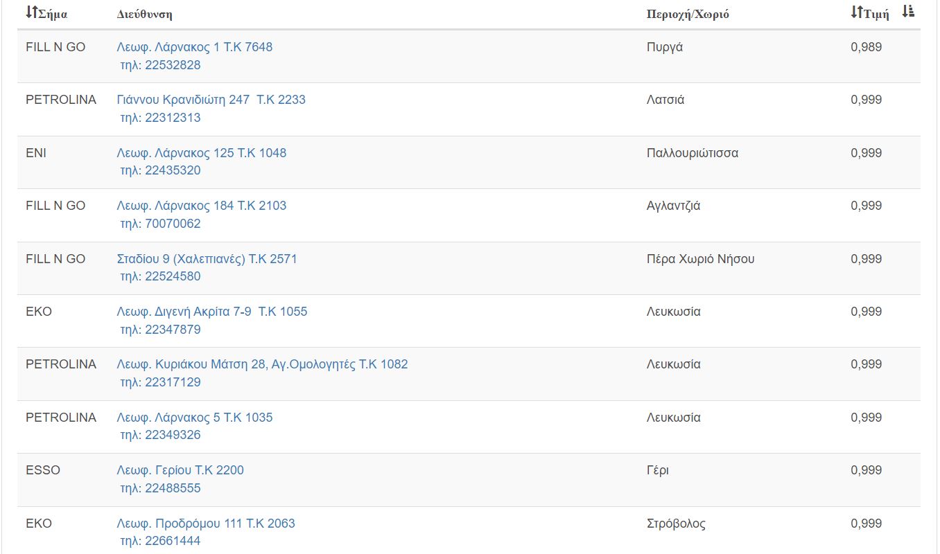940x554 pixels.
Task: Click phone number τηλ: 70070062
Action: pyautogui.click(x=160, y=224)
